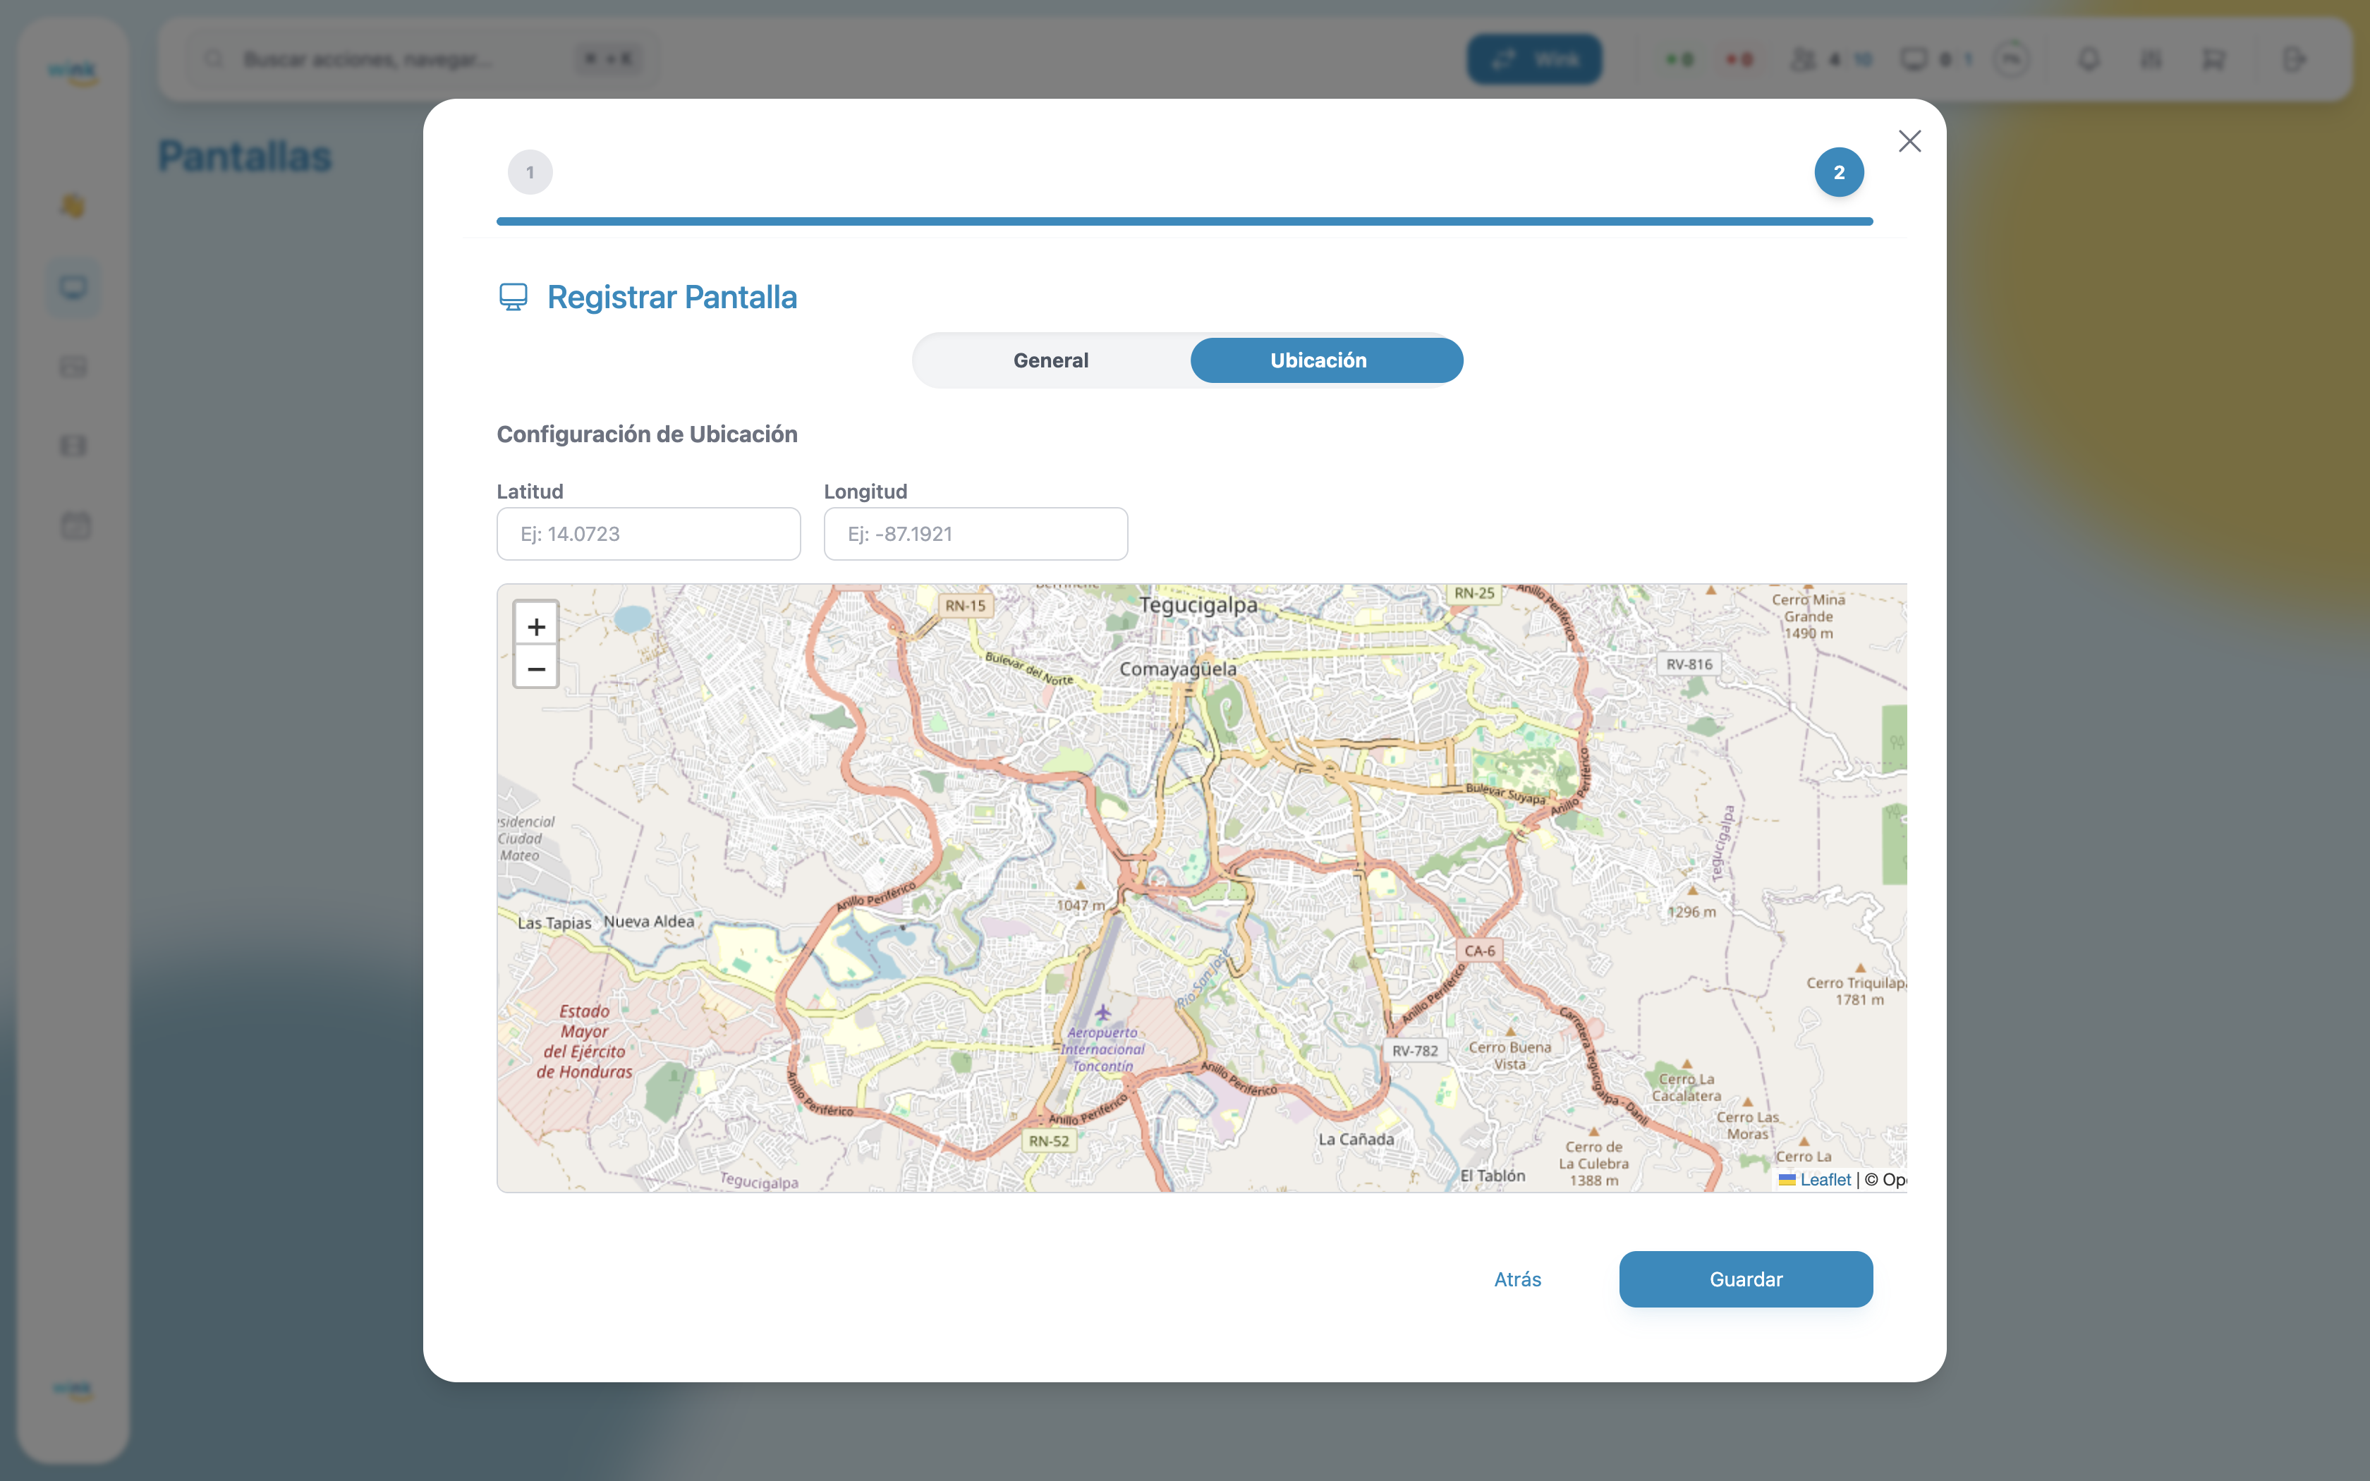Click the La Cañada map label
2370x1481 pixels.
(1356, 1139)
